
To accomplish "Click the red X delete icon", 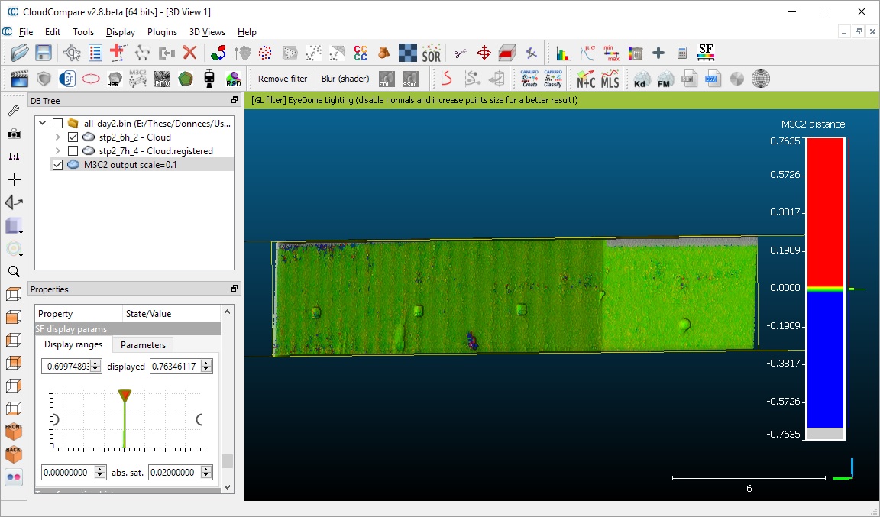I will (189, 53).
